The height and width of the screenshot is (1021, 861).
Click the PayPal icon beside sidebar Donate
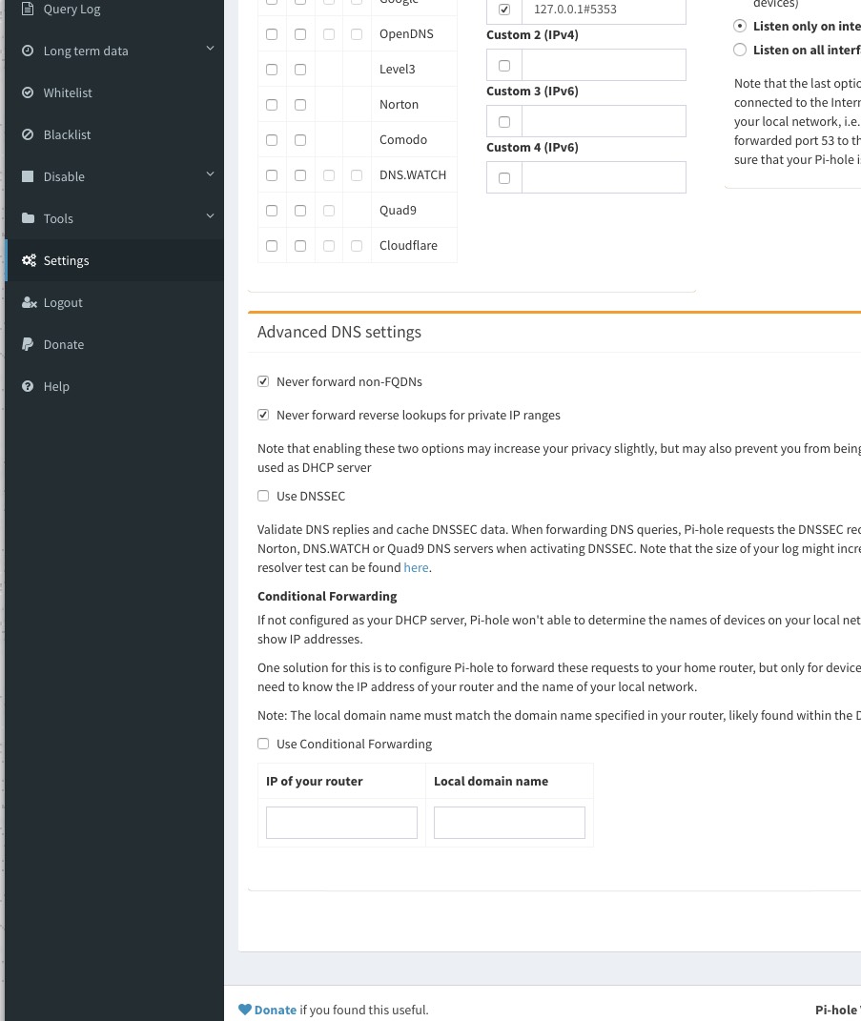[x=28, y=344]
